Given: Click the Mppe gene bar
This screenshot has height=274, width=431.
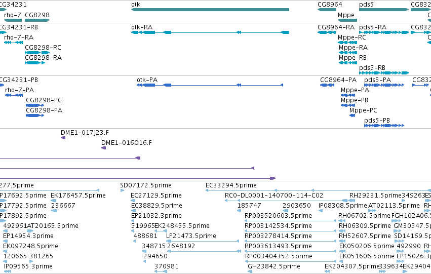Looking at the screenshot, I should [x=347, y=20].
